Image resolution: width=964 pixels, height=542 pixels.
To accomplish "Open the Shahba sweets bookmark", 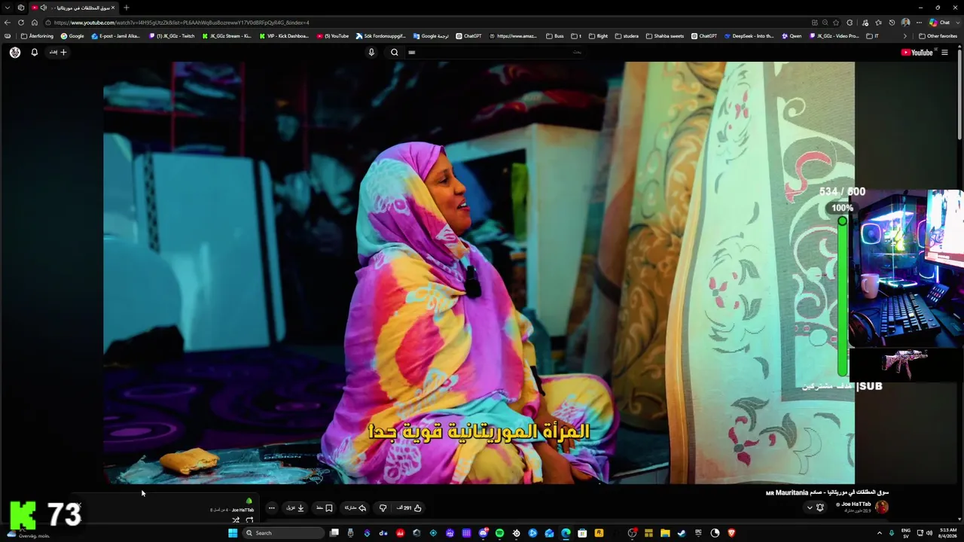I will [664, 36].
